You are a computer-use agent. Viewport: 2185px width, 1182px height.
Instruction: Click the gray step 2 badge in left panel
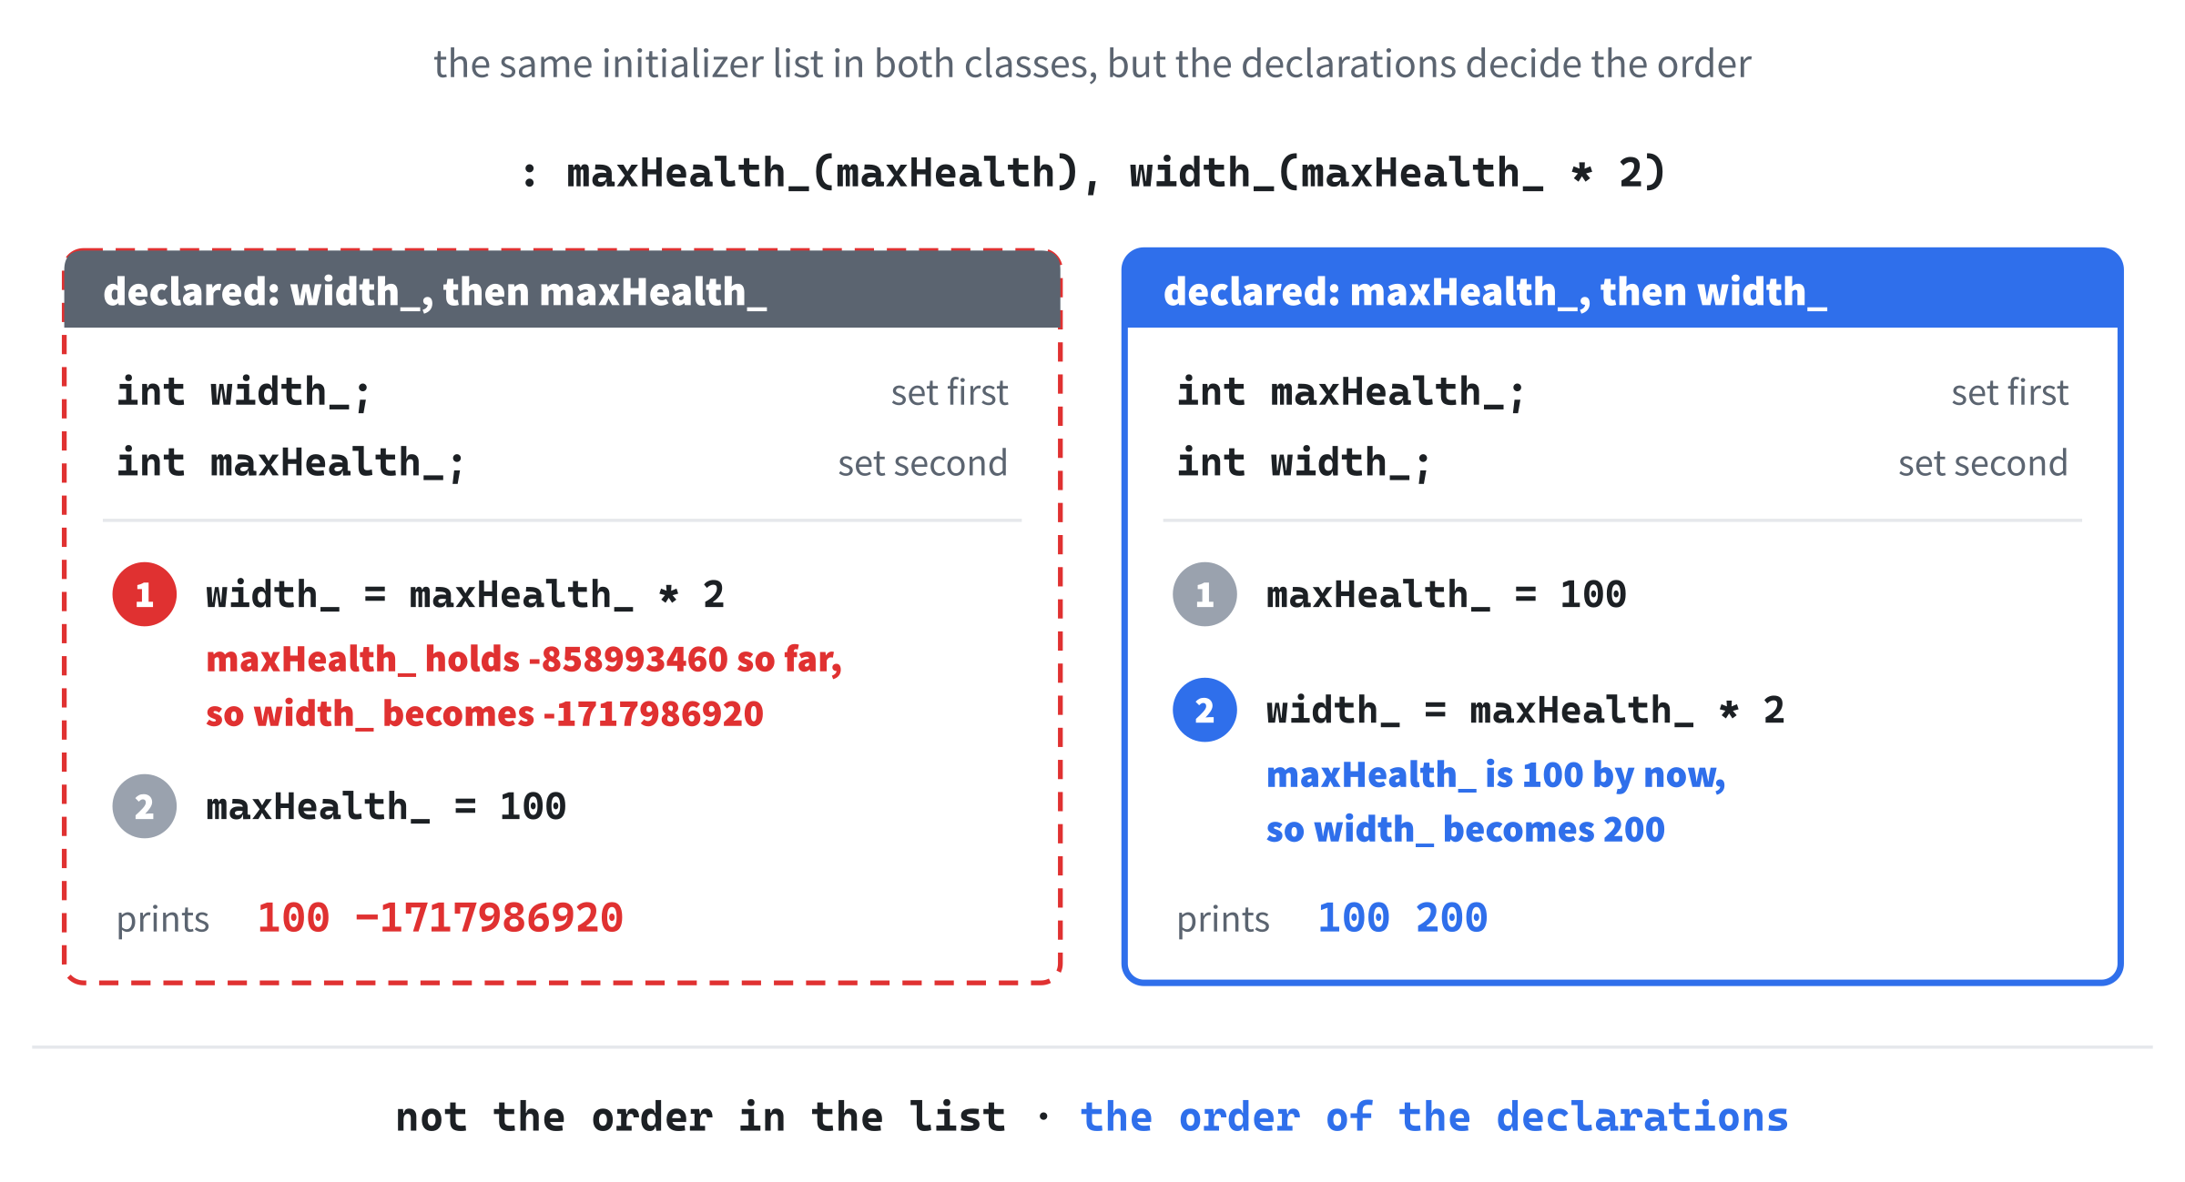click(x=145, y=806)
